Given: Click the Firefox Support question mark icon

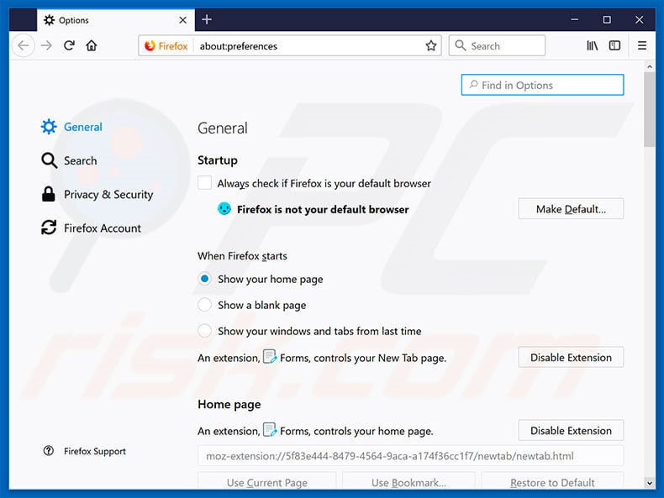Looking at the screenshot, I should [48, 451].
